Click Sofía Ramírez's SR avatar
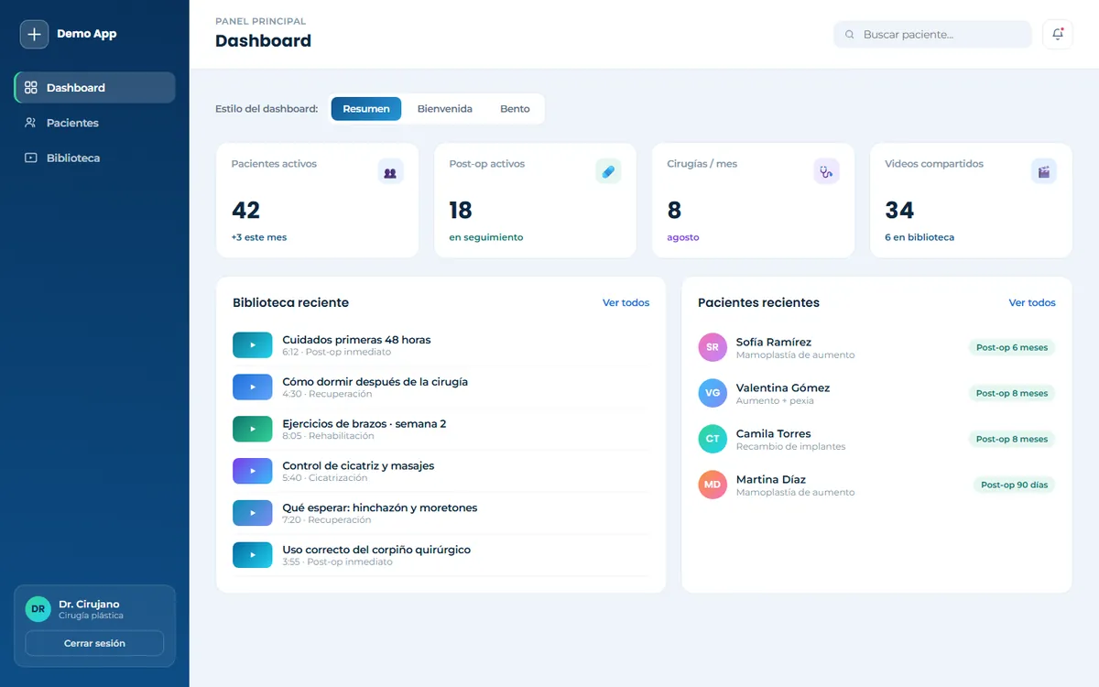Image resolution: width=1099 pixels, height=687 pixels. (x=713, y=347)
